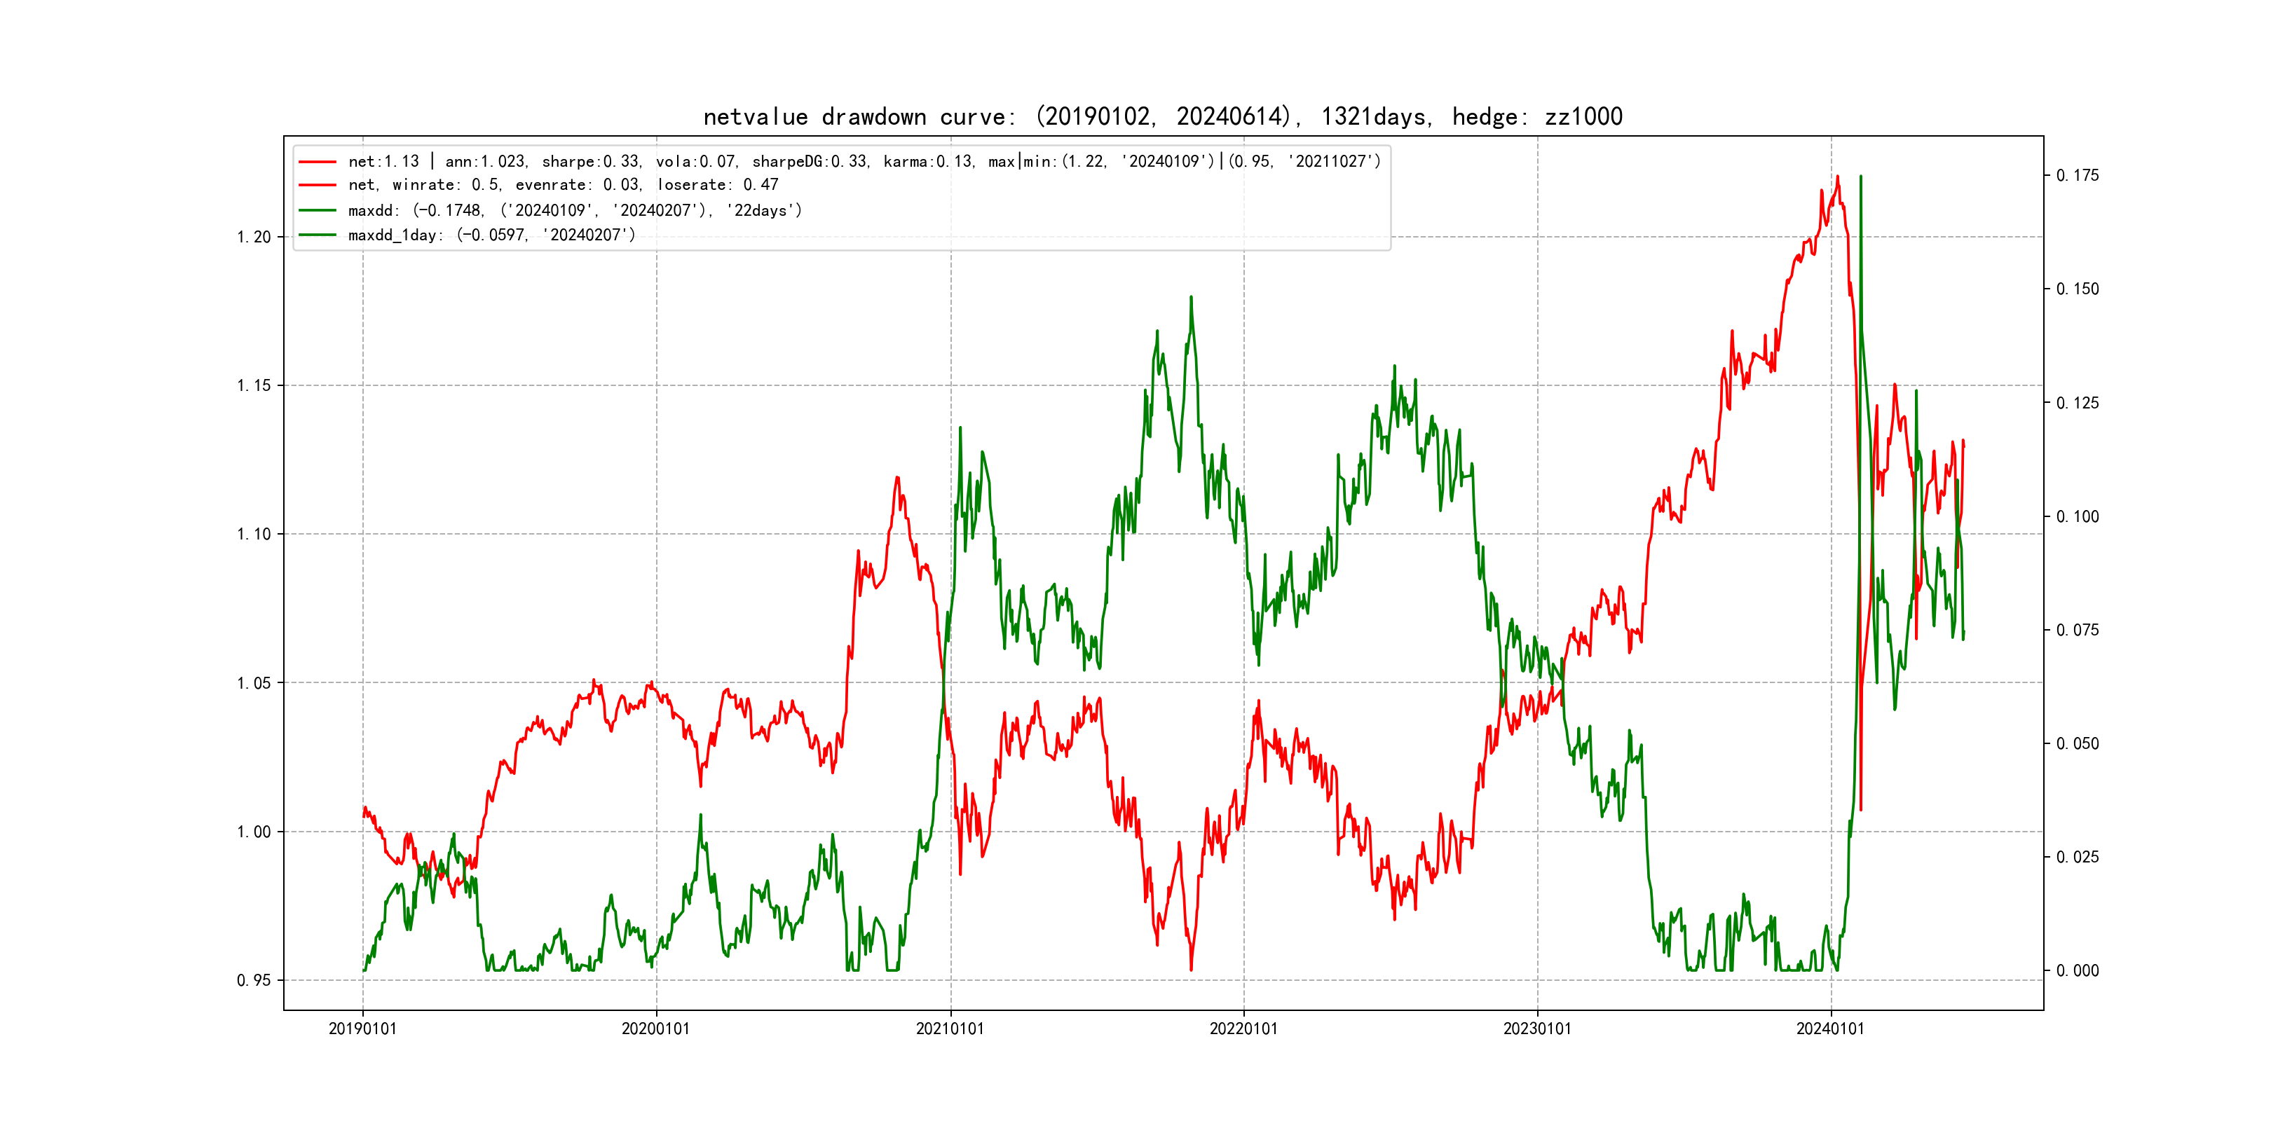Click the red line swatch beside 'net:1.13'
Viewport: 2271px width, 1135px height.
(318, 162)
